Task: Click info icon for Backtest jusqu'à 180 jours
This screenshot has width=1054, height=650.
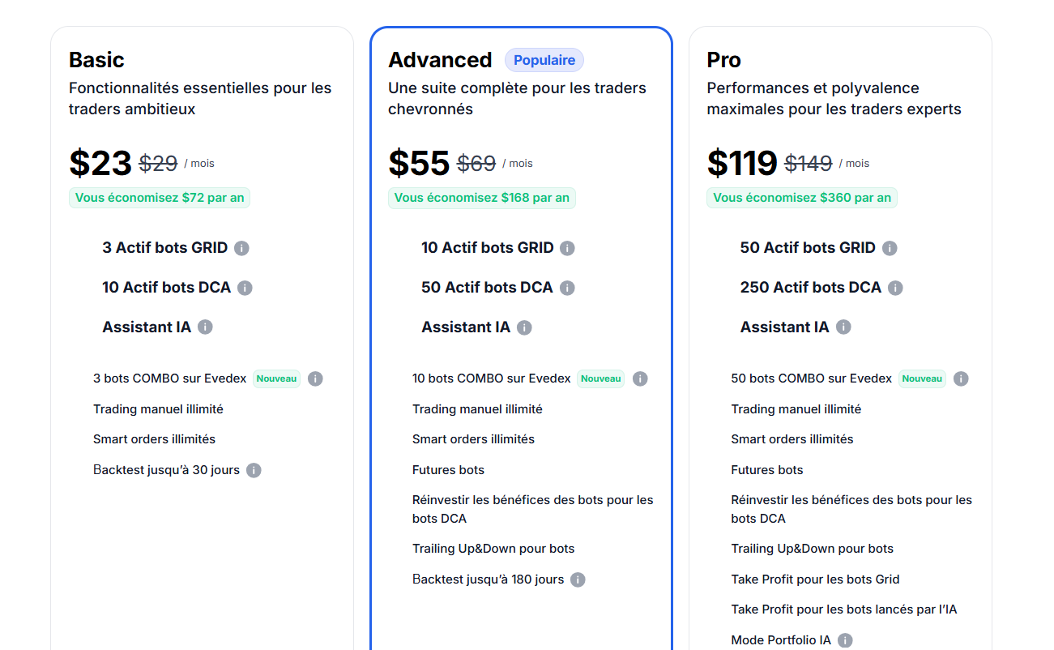Action: click(578, 579)
